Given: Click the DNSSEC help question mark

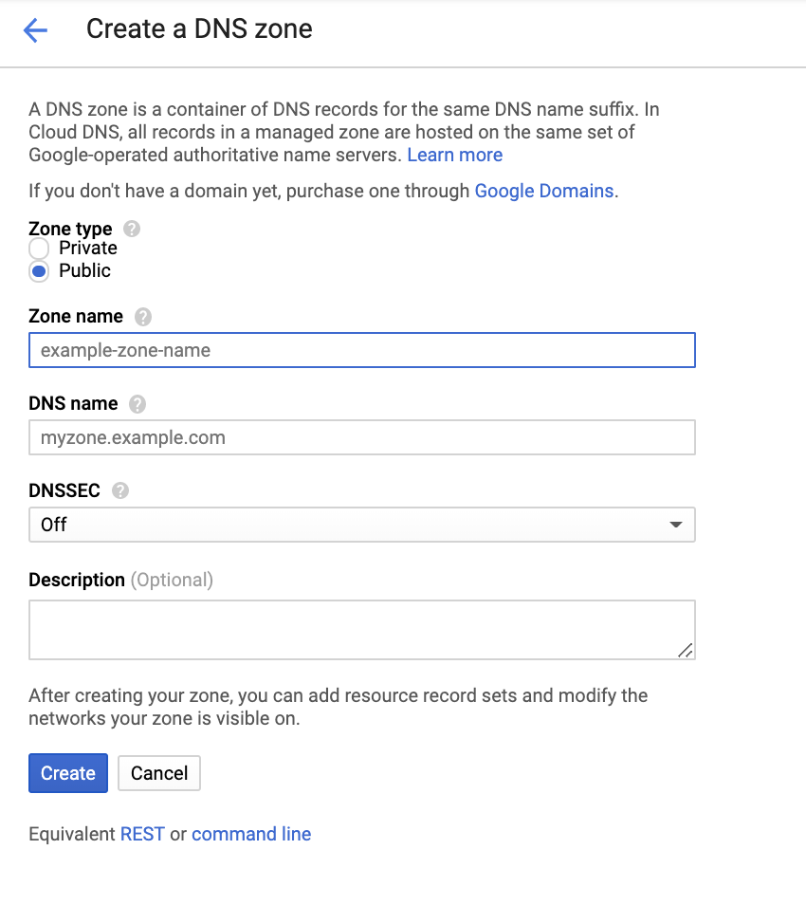Looking at the screenshot, I should [x=119, y=490].
